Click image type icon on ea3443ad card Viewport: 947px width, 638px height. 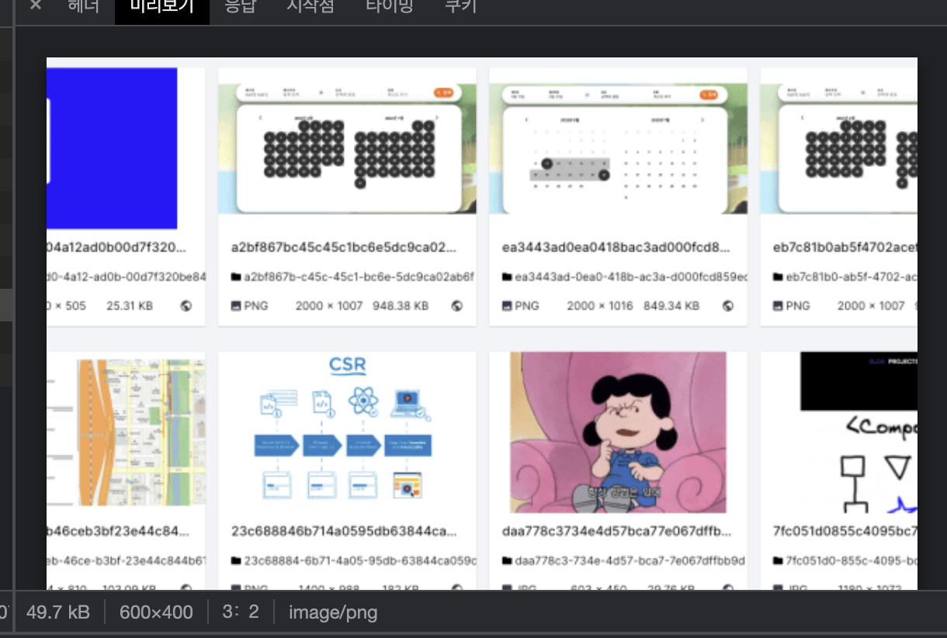click(507, 306)
